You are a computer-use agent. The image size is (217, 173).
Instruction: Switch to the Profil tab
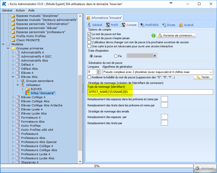click(x=112, y=25)
